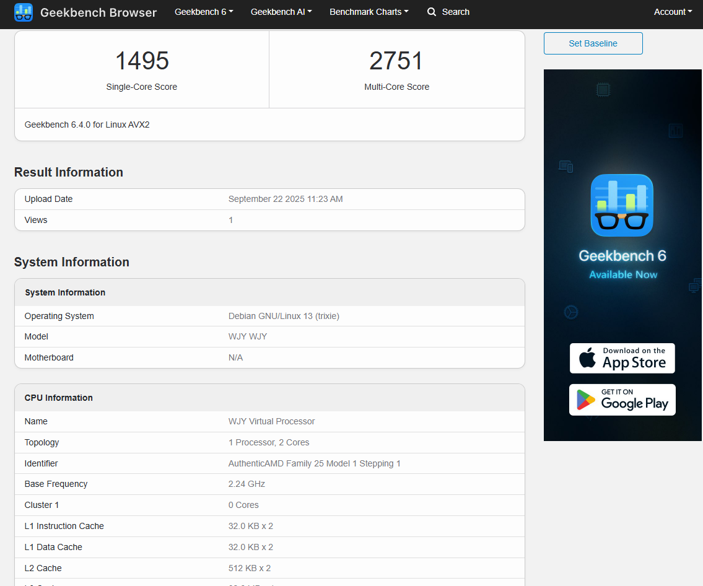
Task: Click L1 Data Cache value 32.0 KB x 2
Action: coord(251,548)
